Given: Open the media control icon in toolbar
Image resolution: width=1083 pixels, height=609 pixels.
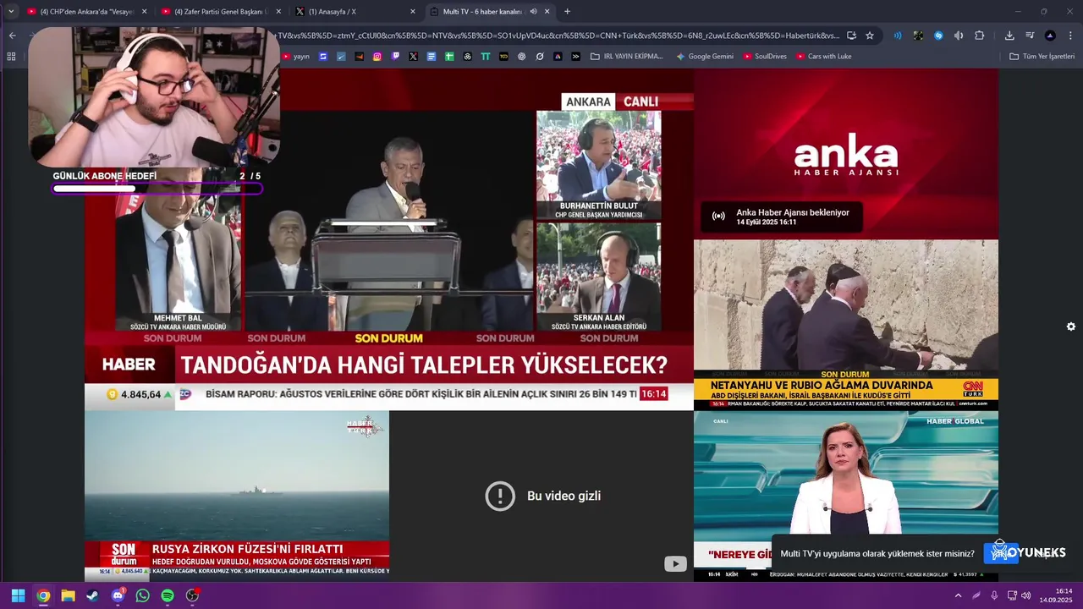Looking at the screenshot, I should point(1030,36).
